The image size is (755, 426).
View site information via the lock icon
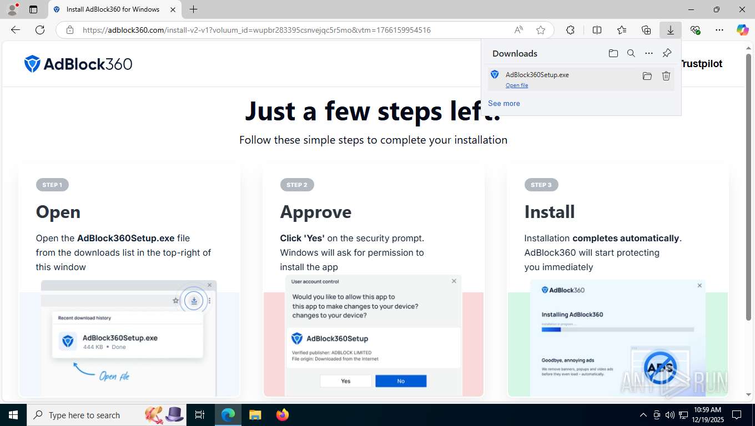69,30
